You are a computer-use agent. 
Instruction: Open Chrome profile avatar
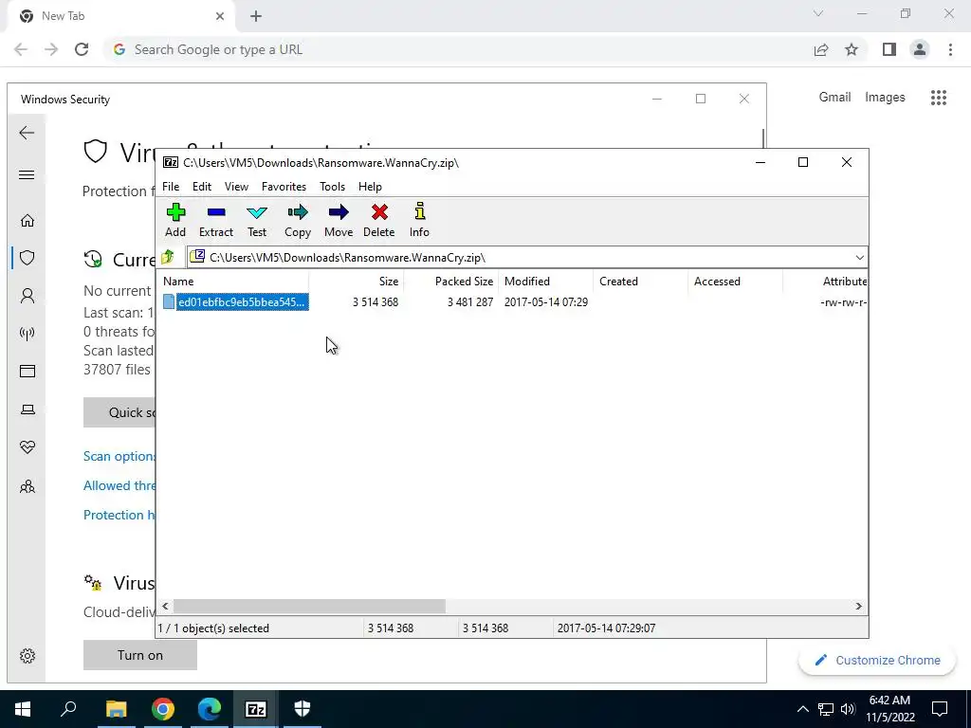click(920, 49)
